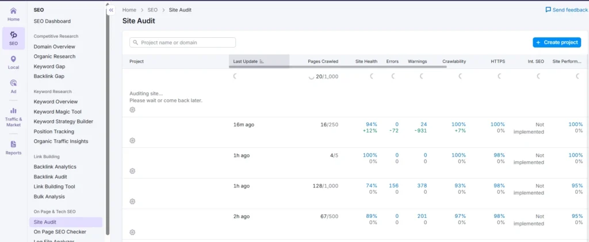Click the Project name or domain search field

point(182,42)
